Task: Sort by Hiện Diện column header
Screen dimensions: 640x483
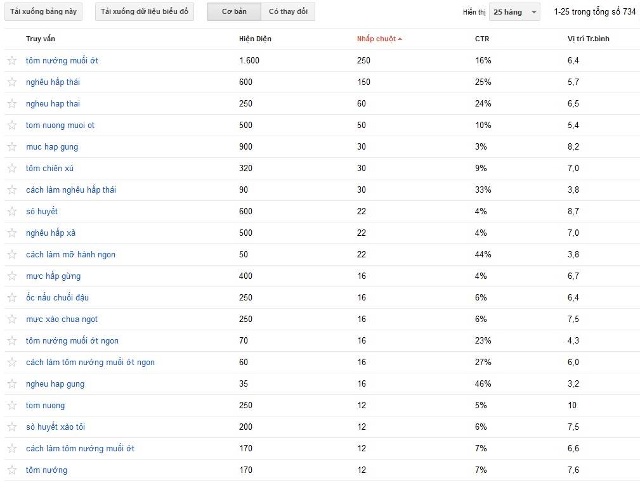Action: [x=255, y=39]
